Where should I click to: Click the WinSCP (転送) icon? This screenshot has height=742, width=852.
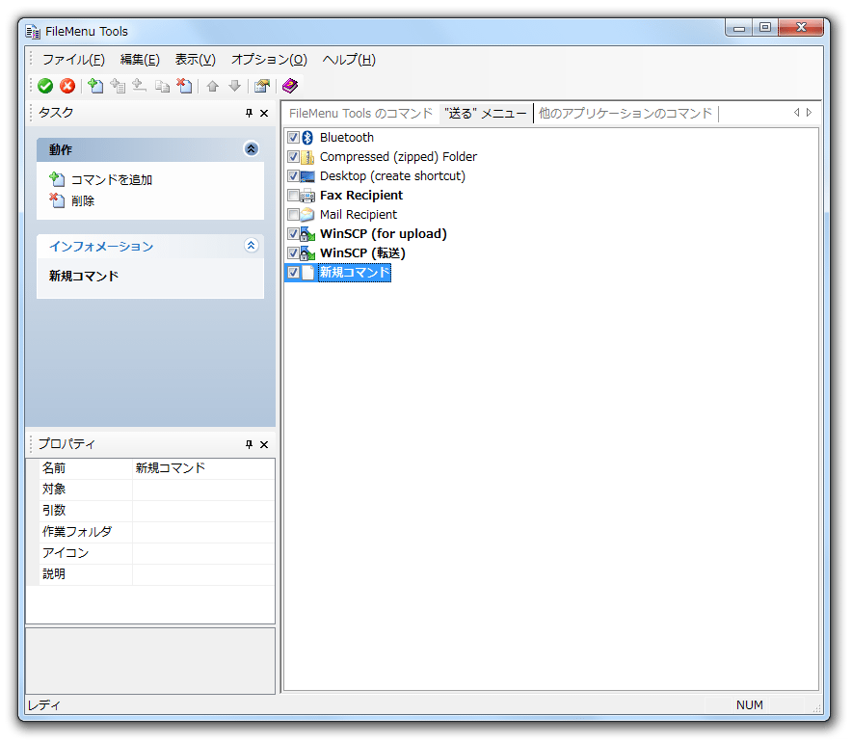coord(307,253)
